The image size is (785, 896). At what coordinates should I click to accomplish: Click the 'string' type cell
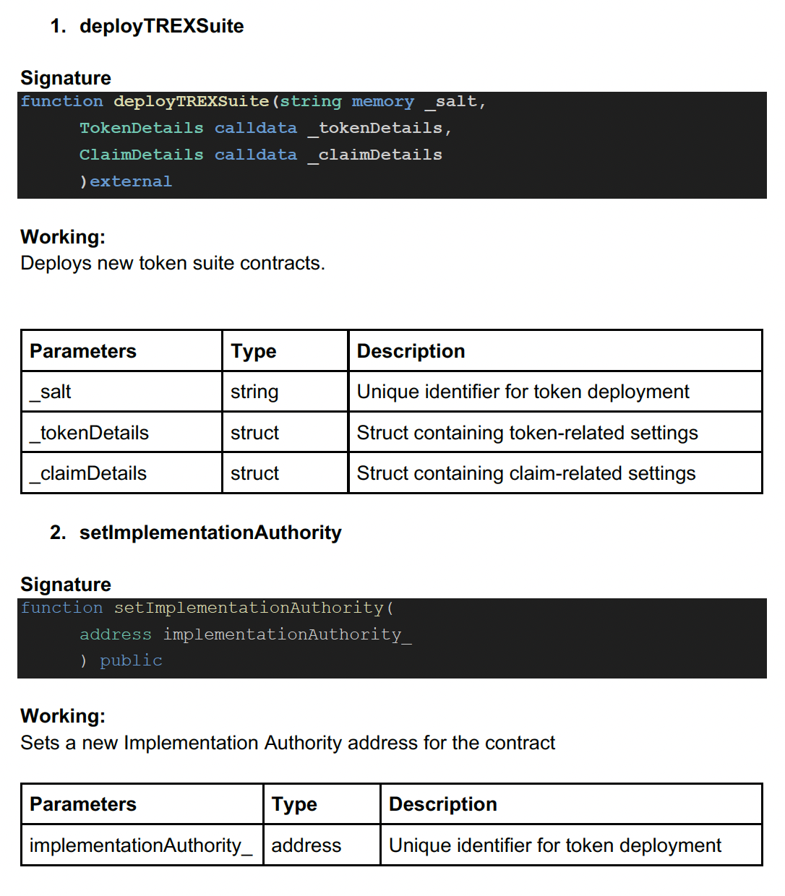pyautogui.click(x=254, y=392)
